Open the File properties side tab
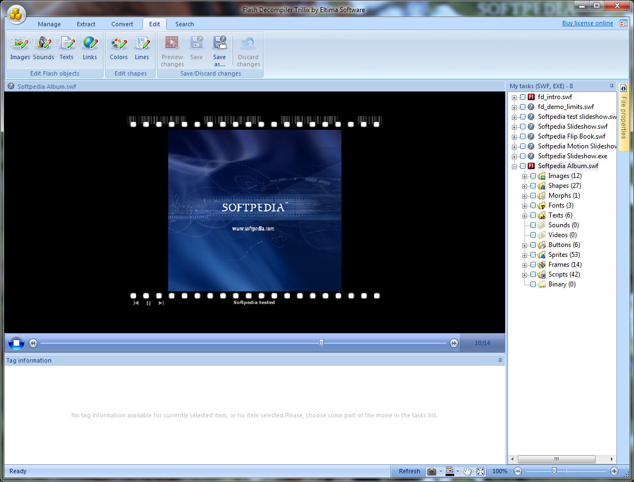The width and height of the screenshot is (634, 482). point(624,116)
